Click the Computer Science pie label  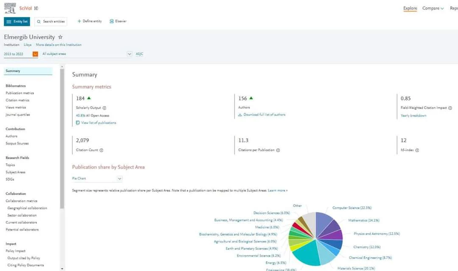coord(352,208)
